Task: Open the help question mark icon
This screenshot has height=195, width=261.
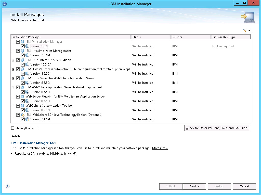Action: (8, 186)
